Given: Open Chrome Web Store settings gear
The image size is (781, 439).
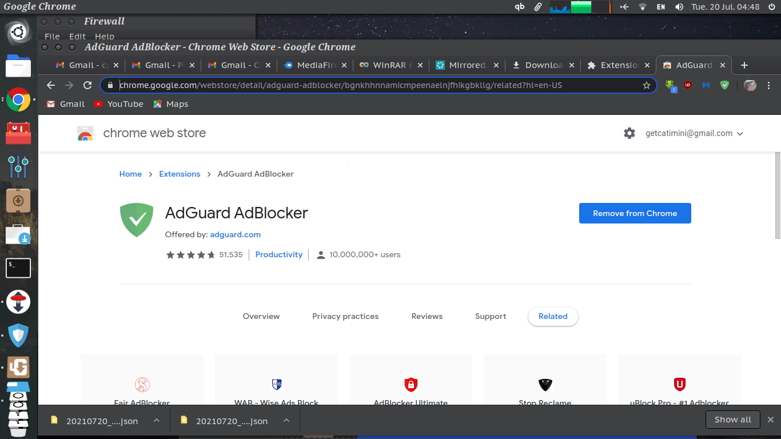Looking at the screenshot, I should pyautogui.click(x=629, y=133).
